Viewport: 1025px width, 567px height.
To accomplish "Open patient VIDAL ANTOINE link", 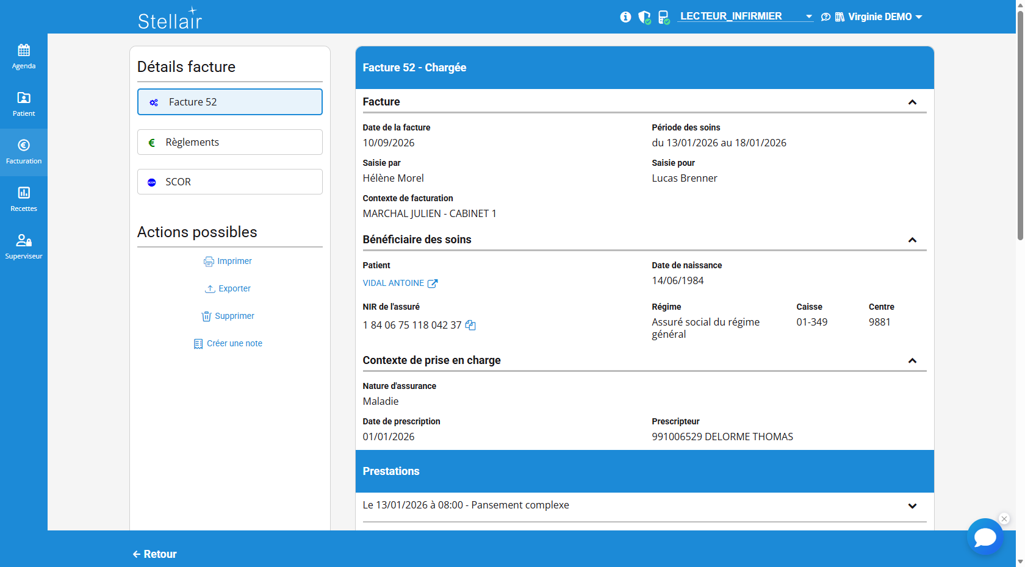I will click(x=400, y=283).
